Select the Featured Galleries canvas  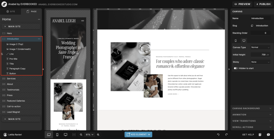click(21, 101)
